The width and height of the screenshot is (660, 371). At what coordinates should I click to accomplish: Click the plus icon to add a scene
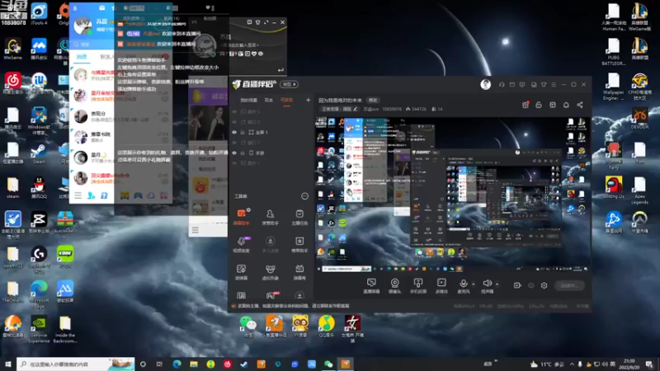[x=308, y=100]
